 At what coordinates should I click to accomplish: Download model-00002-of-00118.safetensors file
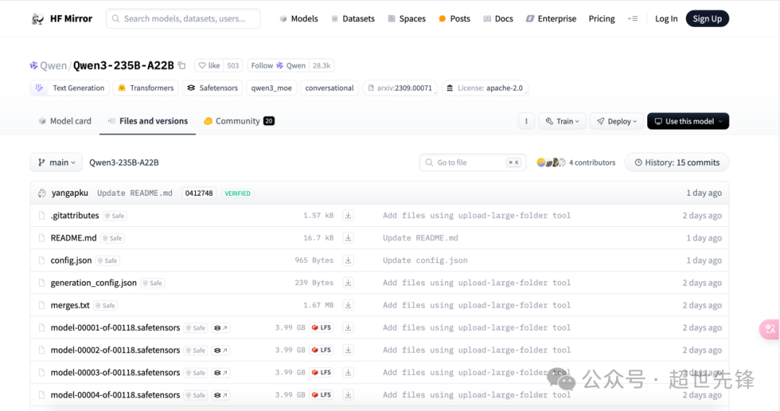coord(348,350)
